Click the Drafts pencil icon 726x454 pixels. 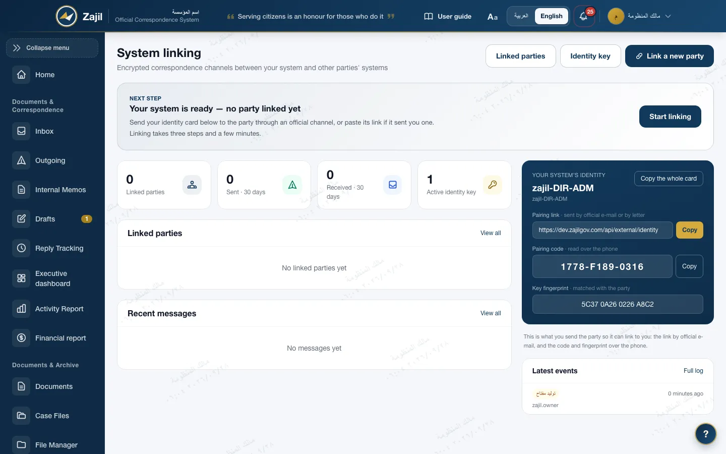21,219
